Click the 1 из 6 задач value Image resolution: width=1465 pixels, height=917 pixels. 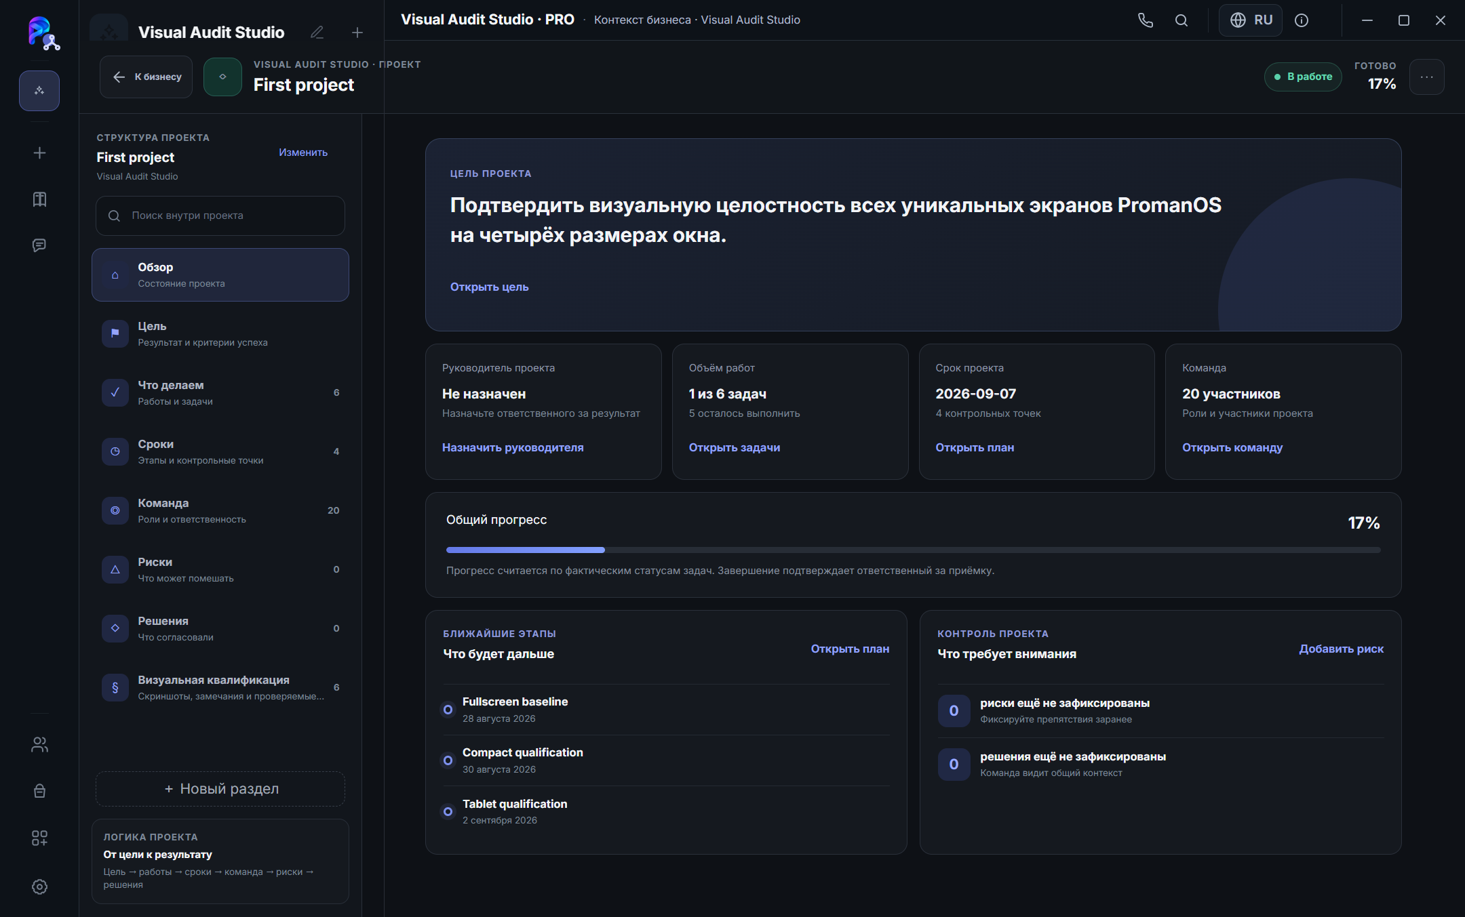[727, 394]
